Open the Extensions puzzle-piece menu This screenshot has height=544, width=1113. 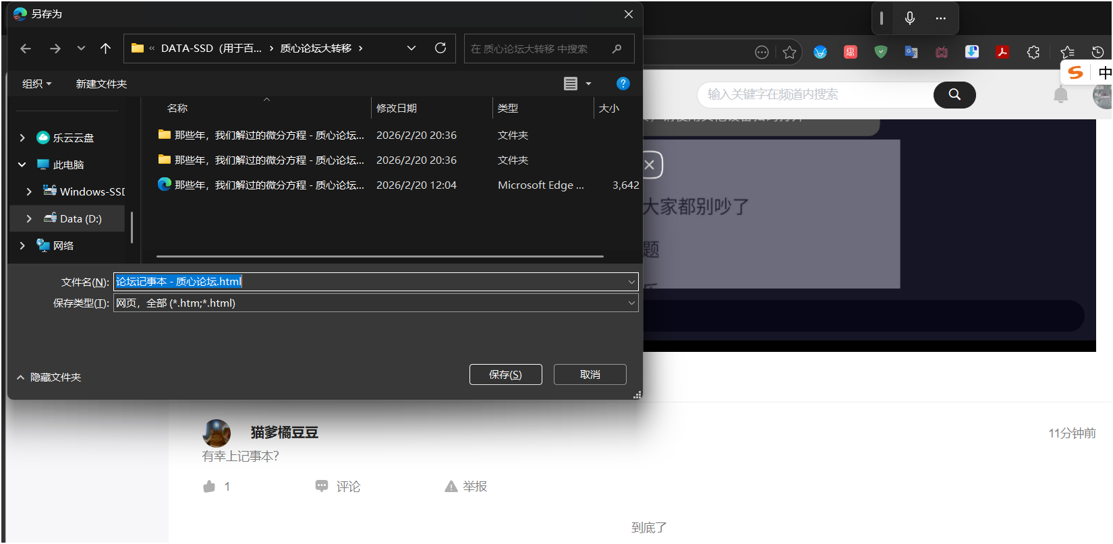click(x=1033, y=52)
